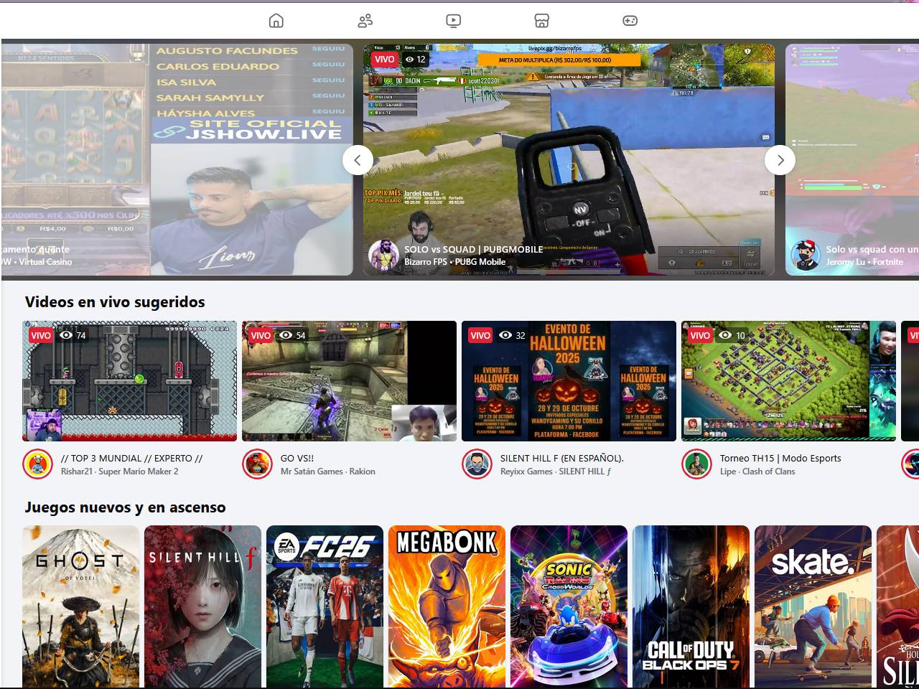Open the Home icon in top navigation
This screenshot has height=689, width=919.
276,21
